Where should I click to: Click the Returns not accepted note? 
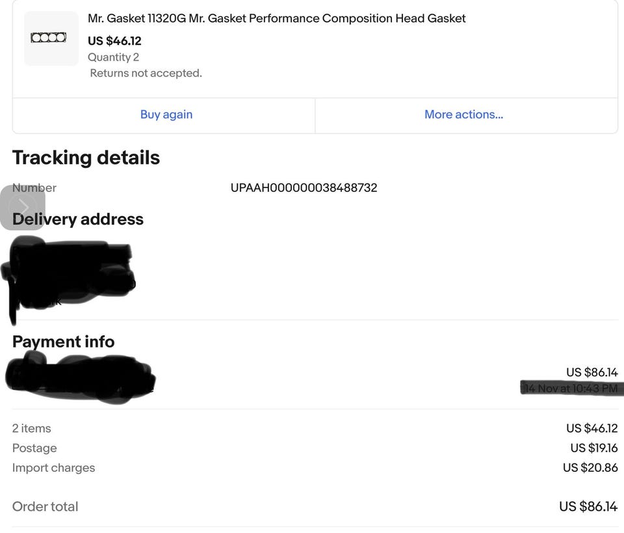[146, 74]
